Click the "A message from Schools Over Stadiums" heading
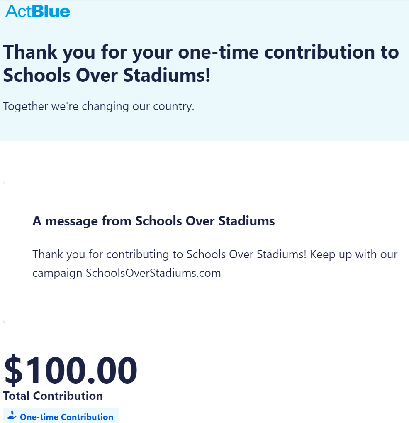This screenshot has width=409, height=423. [x=153, y=221]
